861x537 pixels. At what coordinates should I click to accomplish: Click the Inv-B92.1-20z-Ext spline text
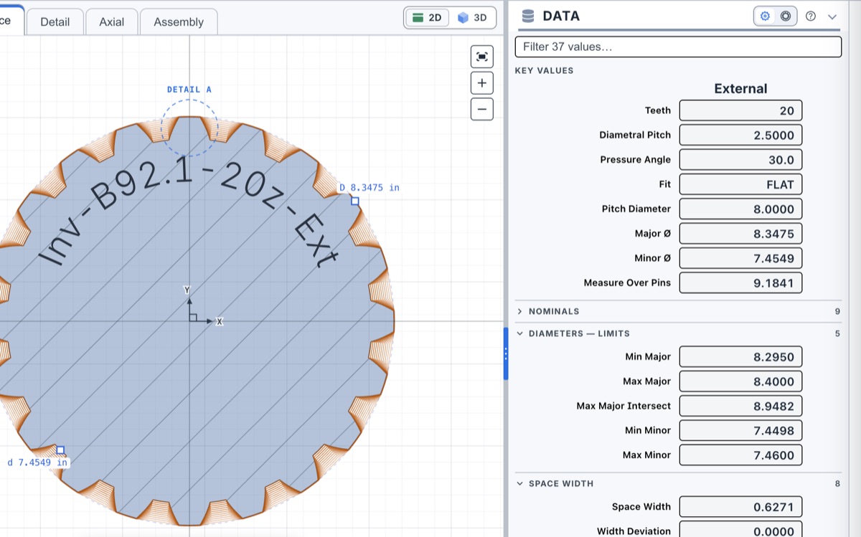(189, 212)
